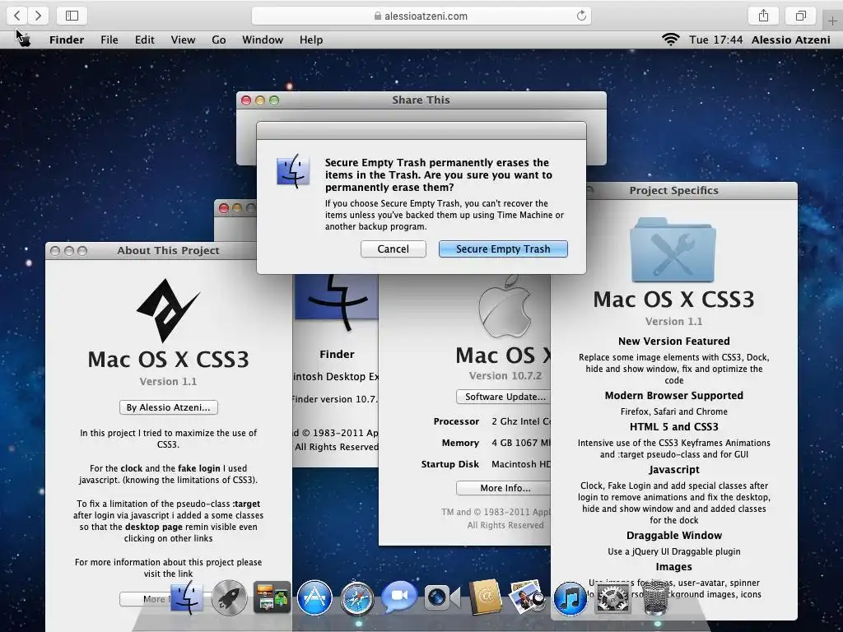
Task: Click the Apple logo in Mac OS X window
Action: (505, 306)
